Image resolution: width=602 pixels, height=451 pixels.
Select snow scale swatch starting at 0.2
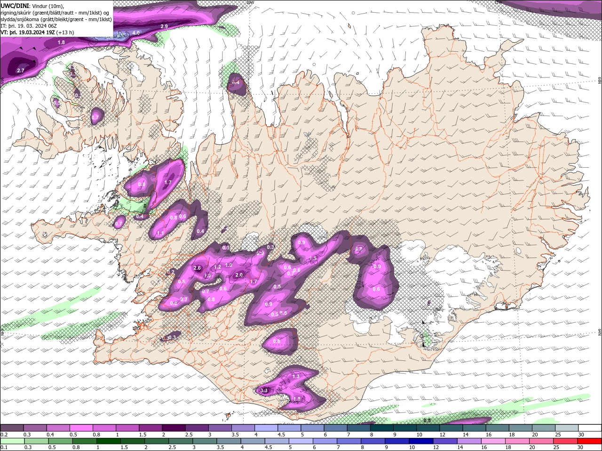coord(12,428)
